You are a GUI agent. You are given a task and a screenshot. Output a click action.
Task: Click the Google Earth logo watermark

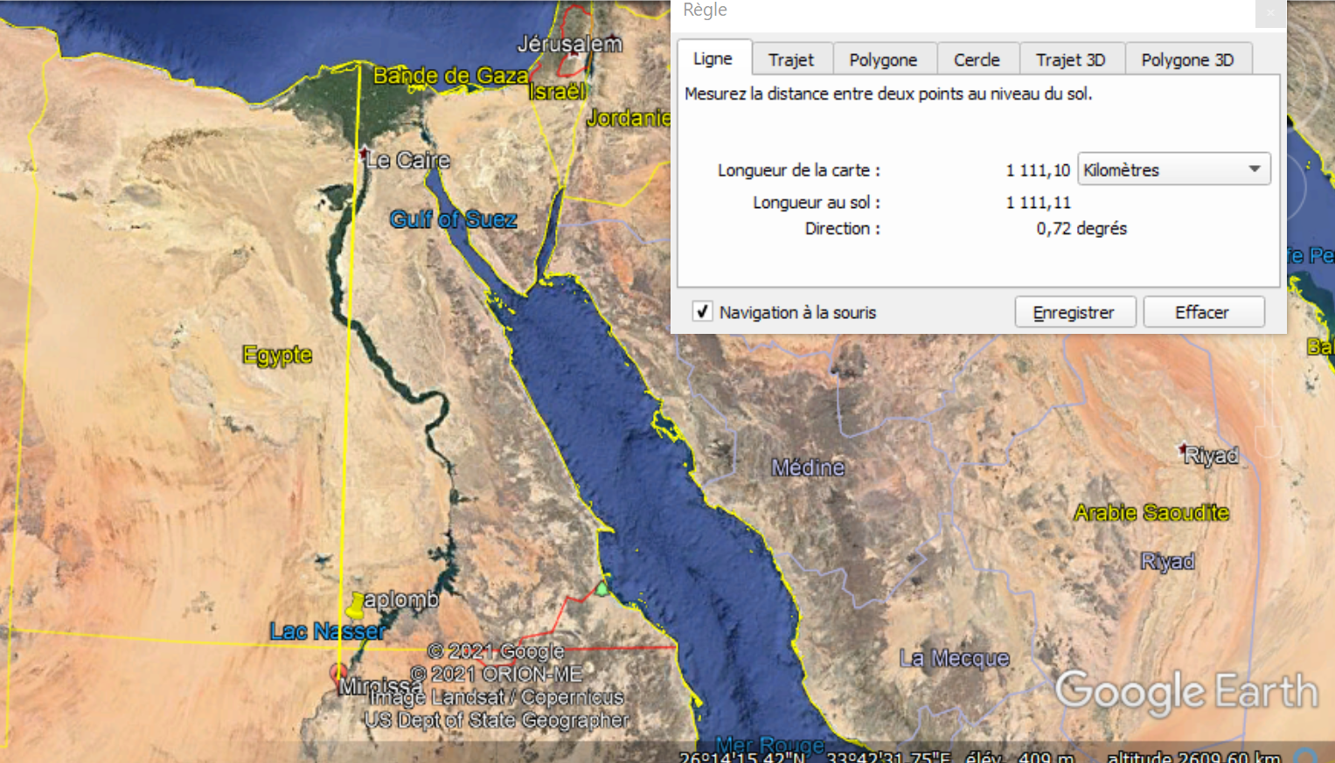(x=1186, y=692)
